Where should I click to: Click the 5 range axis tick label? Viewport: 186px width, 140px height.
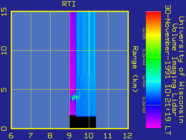[4, 90]
